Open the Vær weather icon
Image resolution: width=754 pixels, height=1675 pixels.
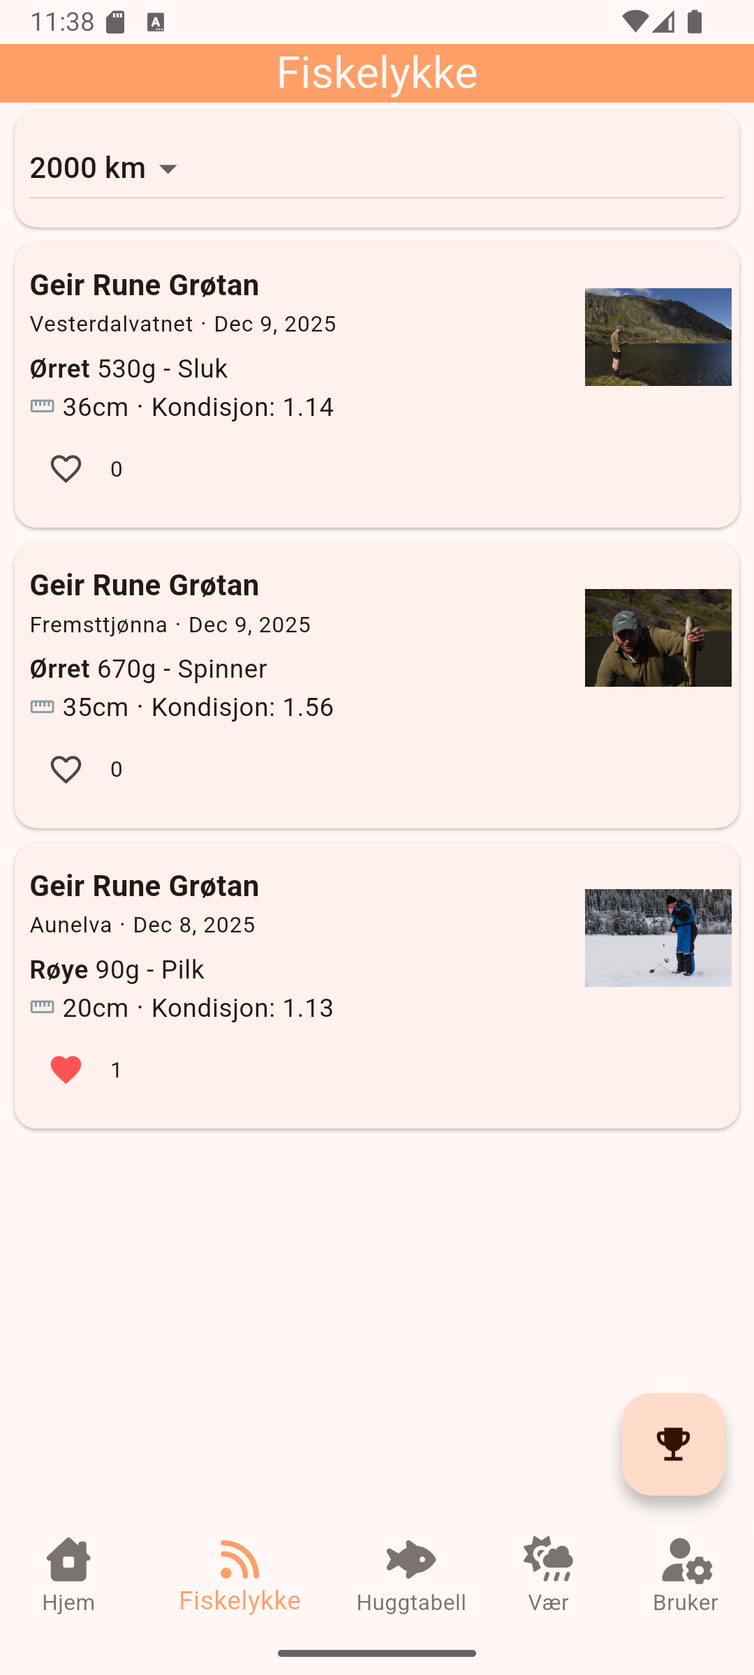tap(548, 1559)
